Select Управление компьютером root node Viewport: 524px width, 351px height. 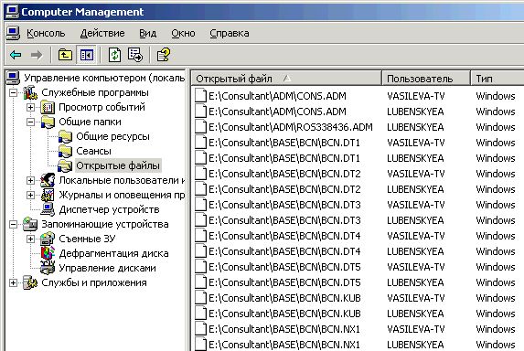(104, 78)
